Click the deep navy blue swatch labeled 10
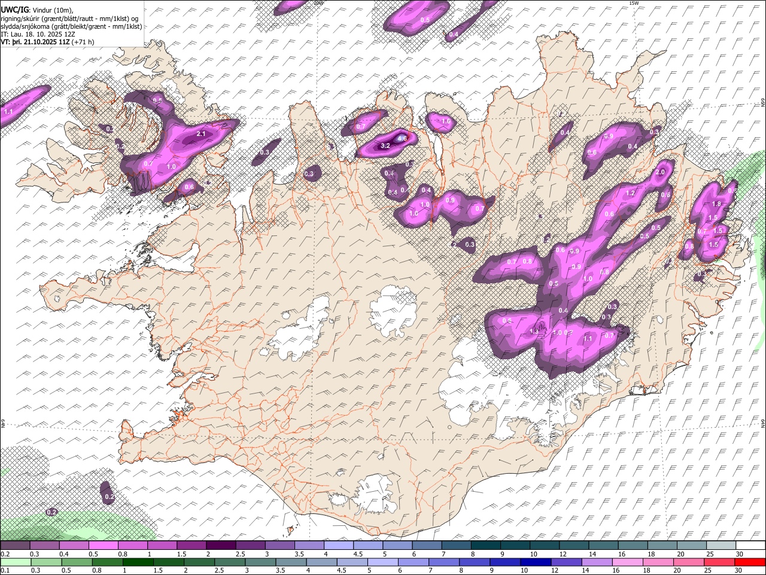Viewport: 766px width, 575px height. [536, 562]
